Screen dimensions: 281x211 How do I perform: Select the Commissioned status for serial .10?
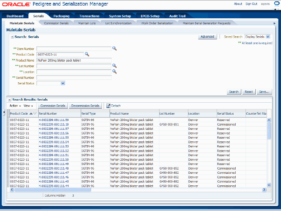click(x=226, y=124)
